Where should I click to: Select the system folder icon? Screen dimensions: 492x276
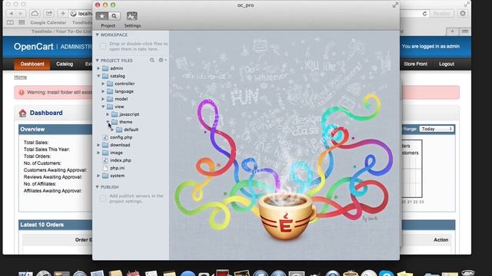pos(105,176)
